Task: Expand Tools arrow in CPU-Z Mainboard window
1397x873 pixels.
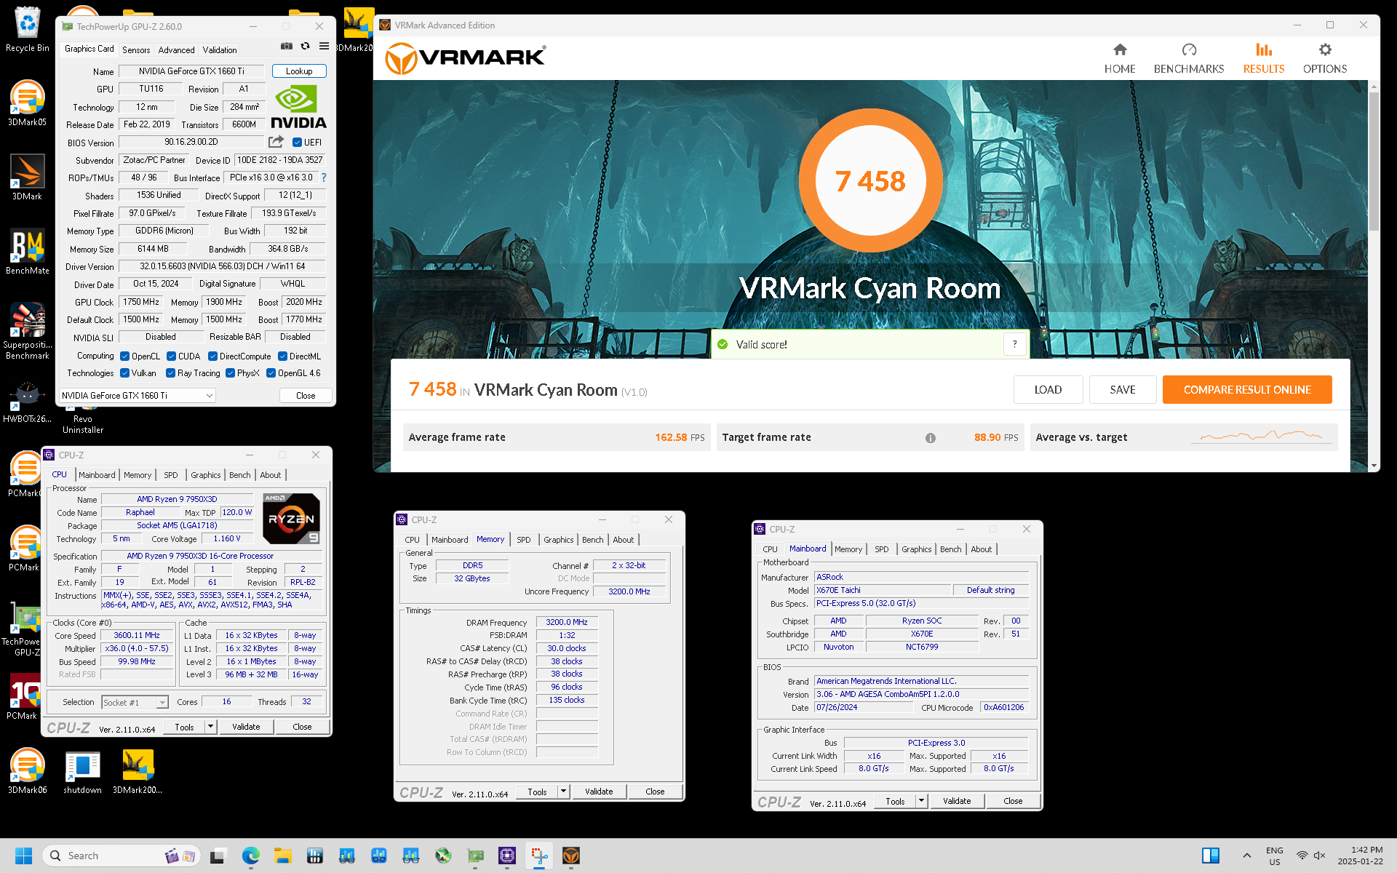Action: [921, 801]
